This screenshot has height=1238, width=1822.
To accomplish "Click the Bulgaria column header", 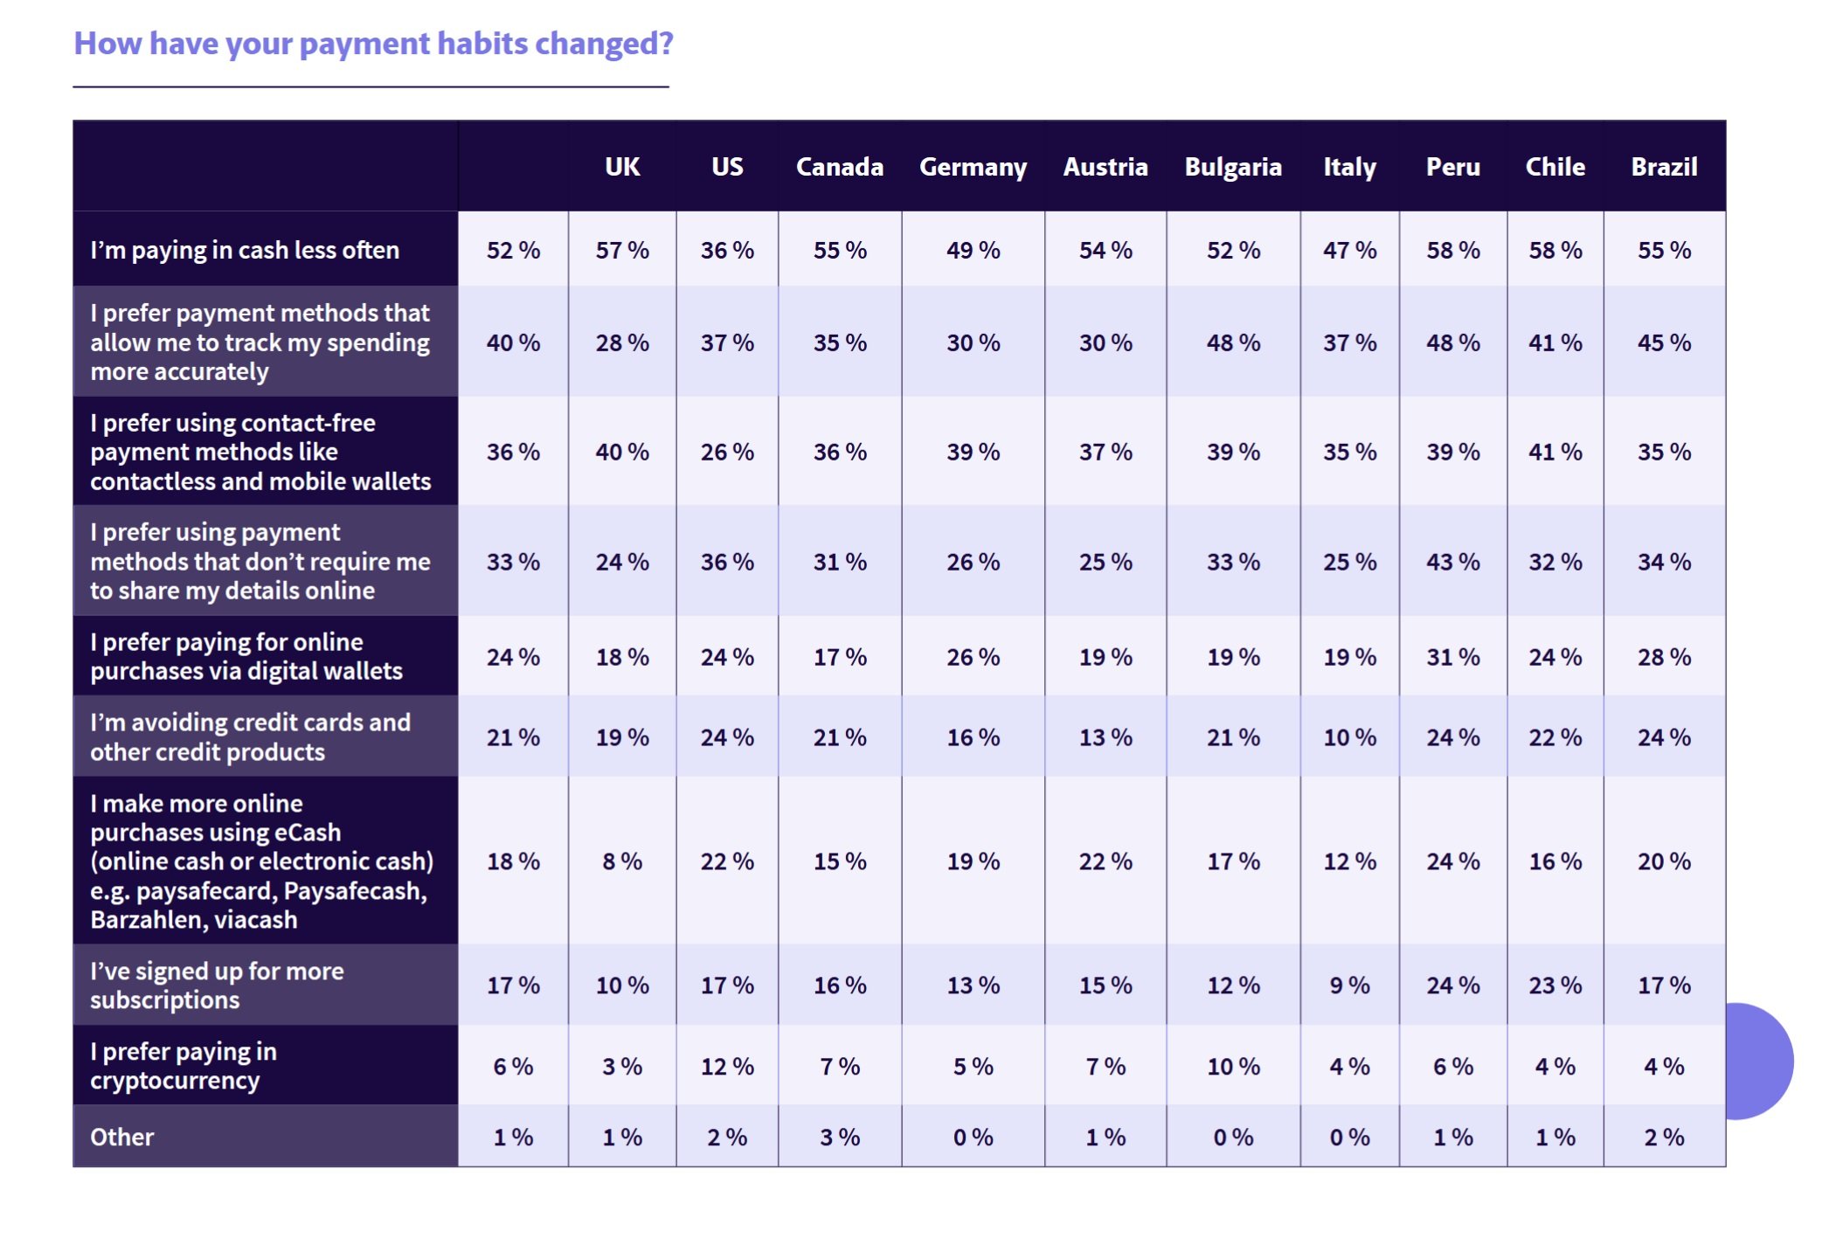I will pyautogui.click(x=1233, y=166).
